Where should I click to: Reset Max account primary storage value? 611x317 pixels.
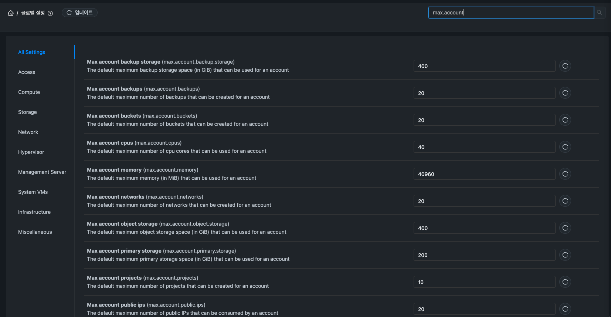[565, 255]
